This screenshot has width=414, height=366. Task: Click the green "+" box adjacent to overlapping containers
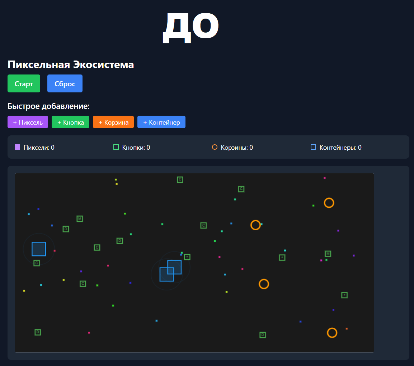(x=187, y=257)
